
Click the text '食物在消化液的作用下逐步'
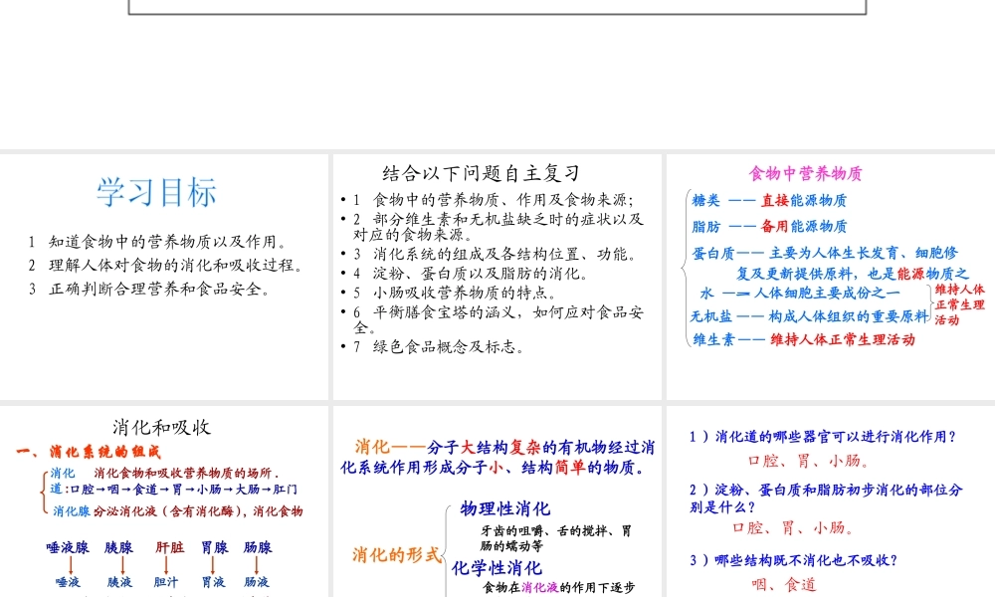[x=559, y=588]
